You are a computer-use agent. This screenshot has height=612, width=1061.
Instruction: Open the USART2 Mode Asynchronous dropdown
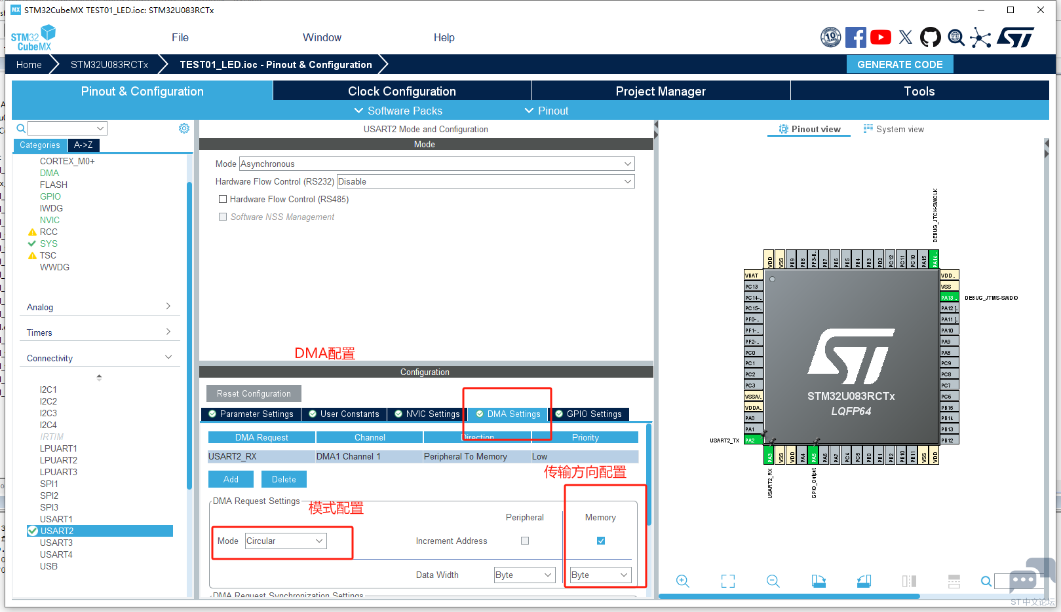(x=436, y=164)
